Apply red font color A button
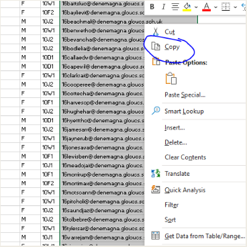247x247 pixels. [206, 7]
